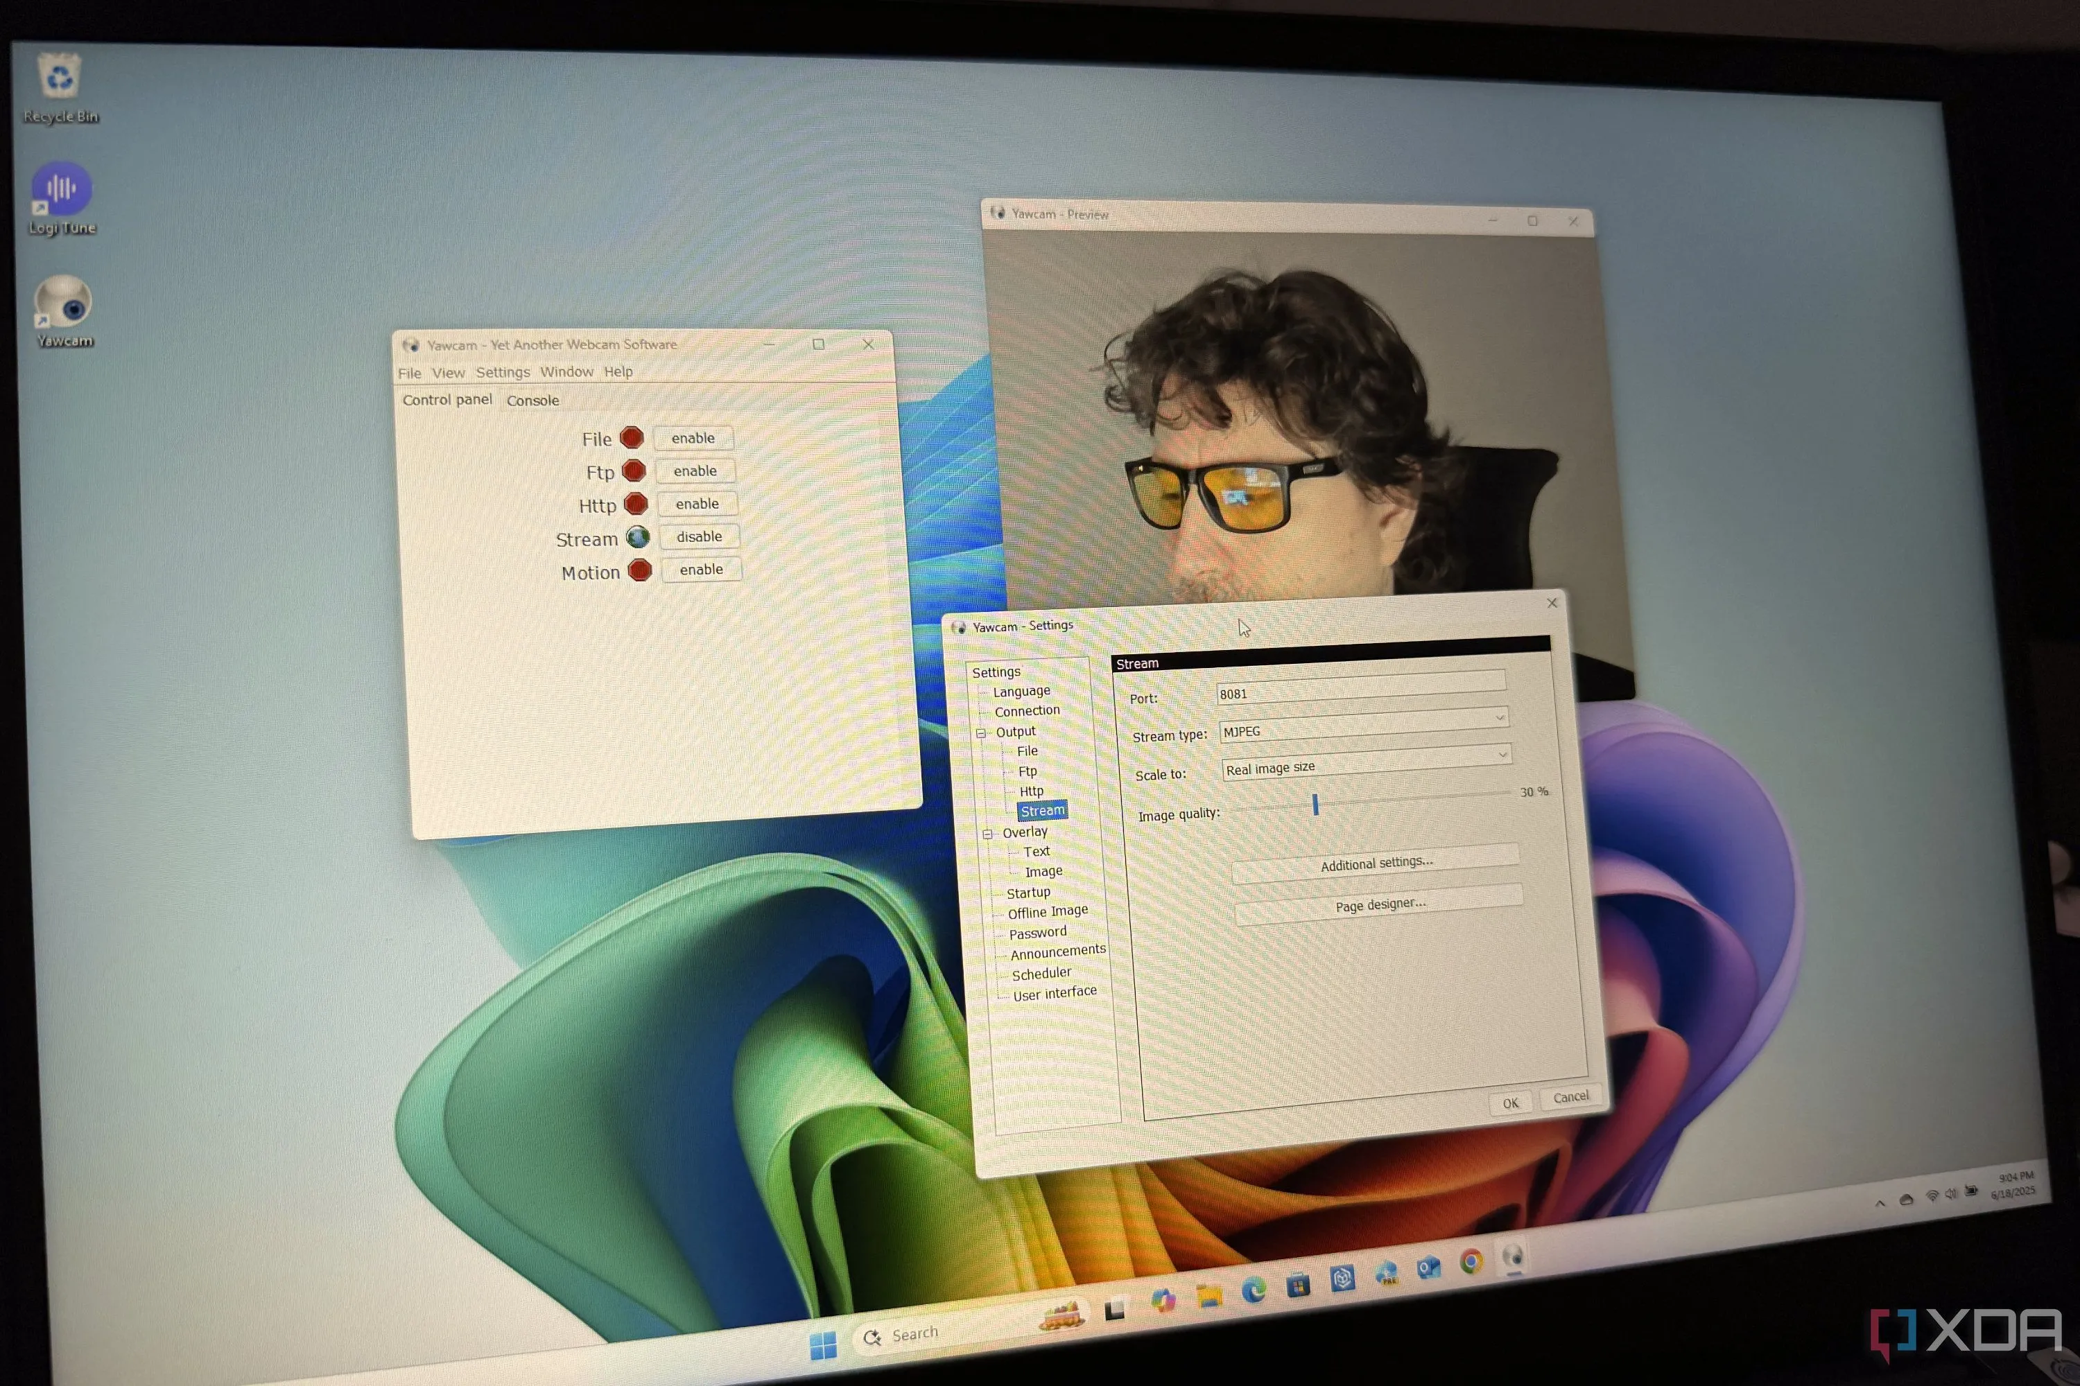Select User interface in settings tree
This screenshot has width=2080, height=1386.
[1054, 994]
